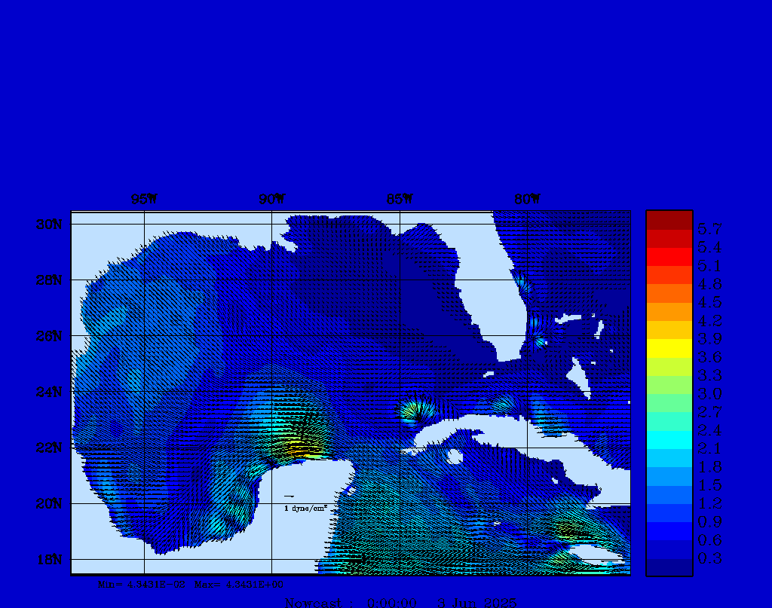Click the 95W longitude label
772x608 pixels.
[143, 199]
